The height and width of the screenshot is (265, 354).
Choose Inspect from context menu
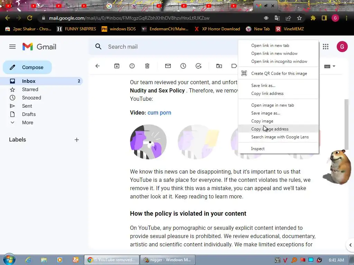(x=278, y=148)
